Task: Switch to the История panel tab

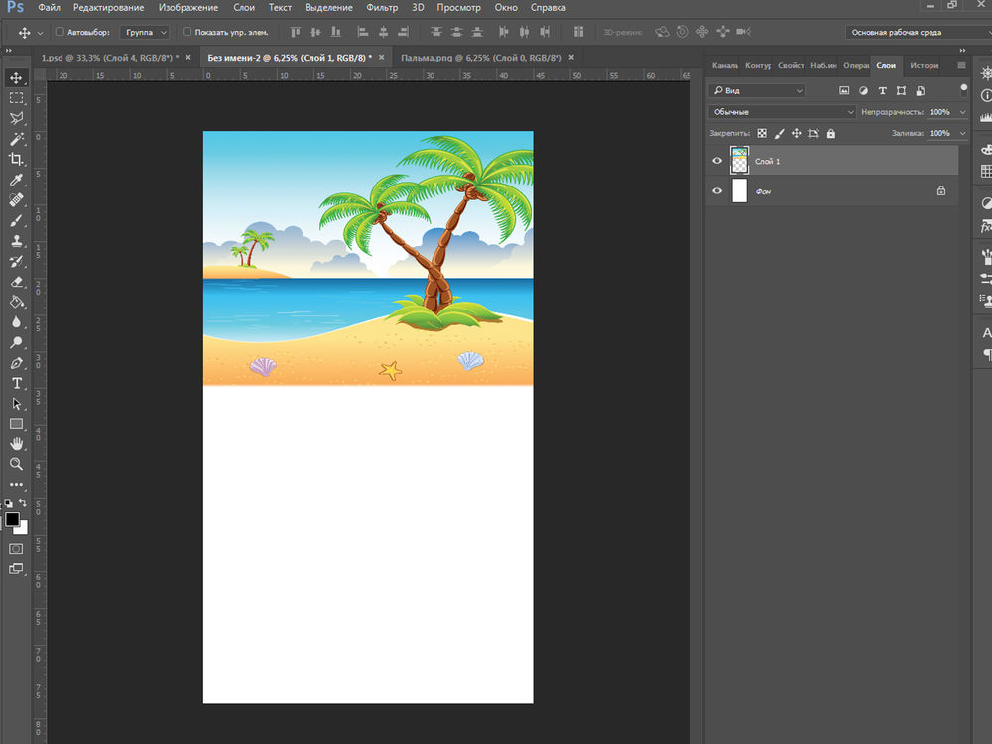Action: tap(924, 66)
